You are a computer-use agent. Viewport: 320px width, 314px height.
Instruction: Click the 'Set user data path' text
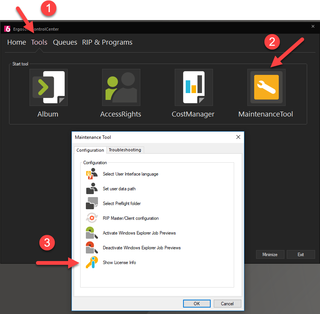[x=119, y=189]
